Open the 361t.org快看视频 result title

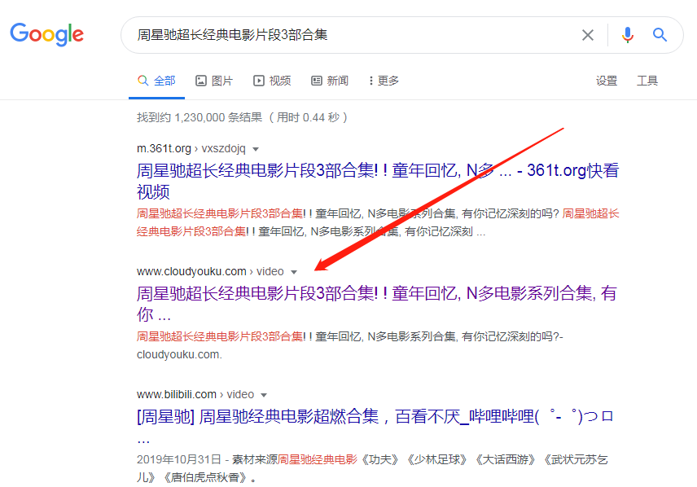coord(378,181)
